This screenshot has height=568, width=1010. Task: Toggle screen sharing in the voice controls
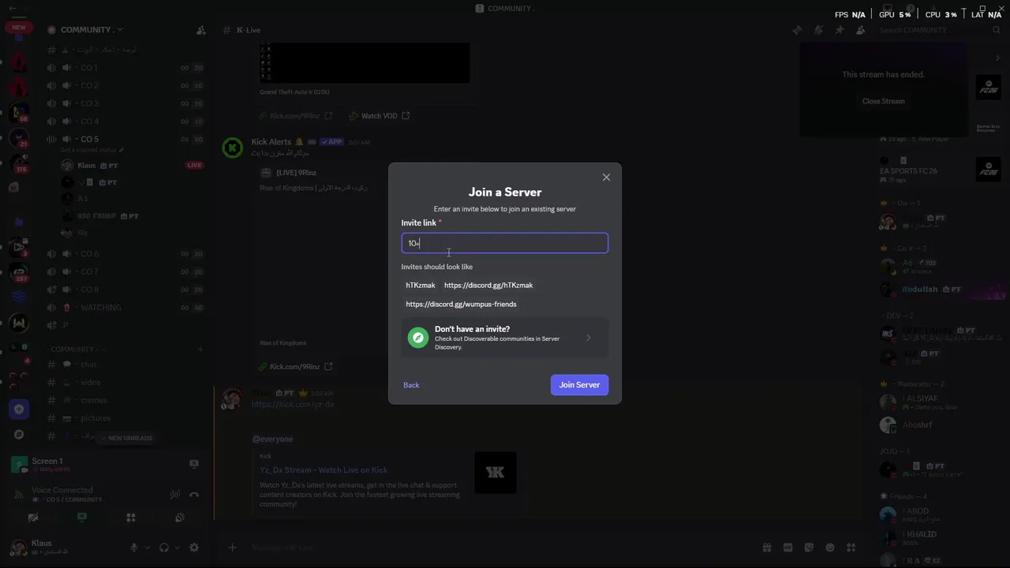pos(82,518)
